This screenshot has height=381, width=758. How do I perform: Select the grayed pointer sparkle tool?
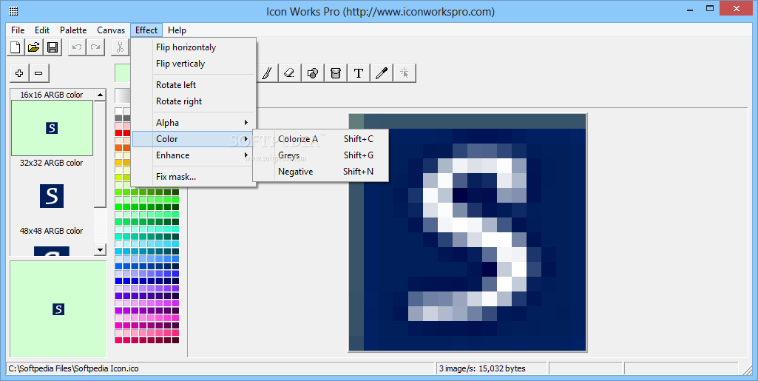pos(405,73)
